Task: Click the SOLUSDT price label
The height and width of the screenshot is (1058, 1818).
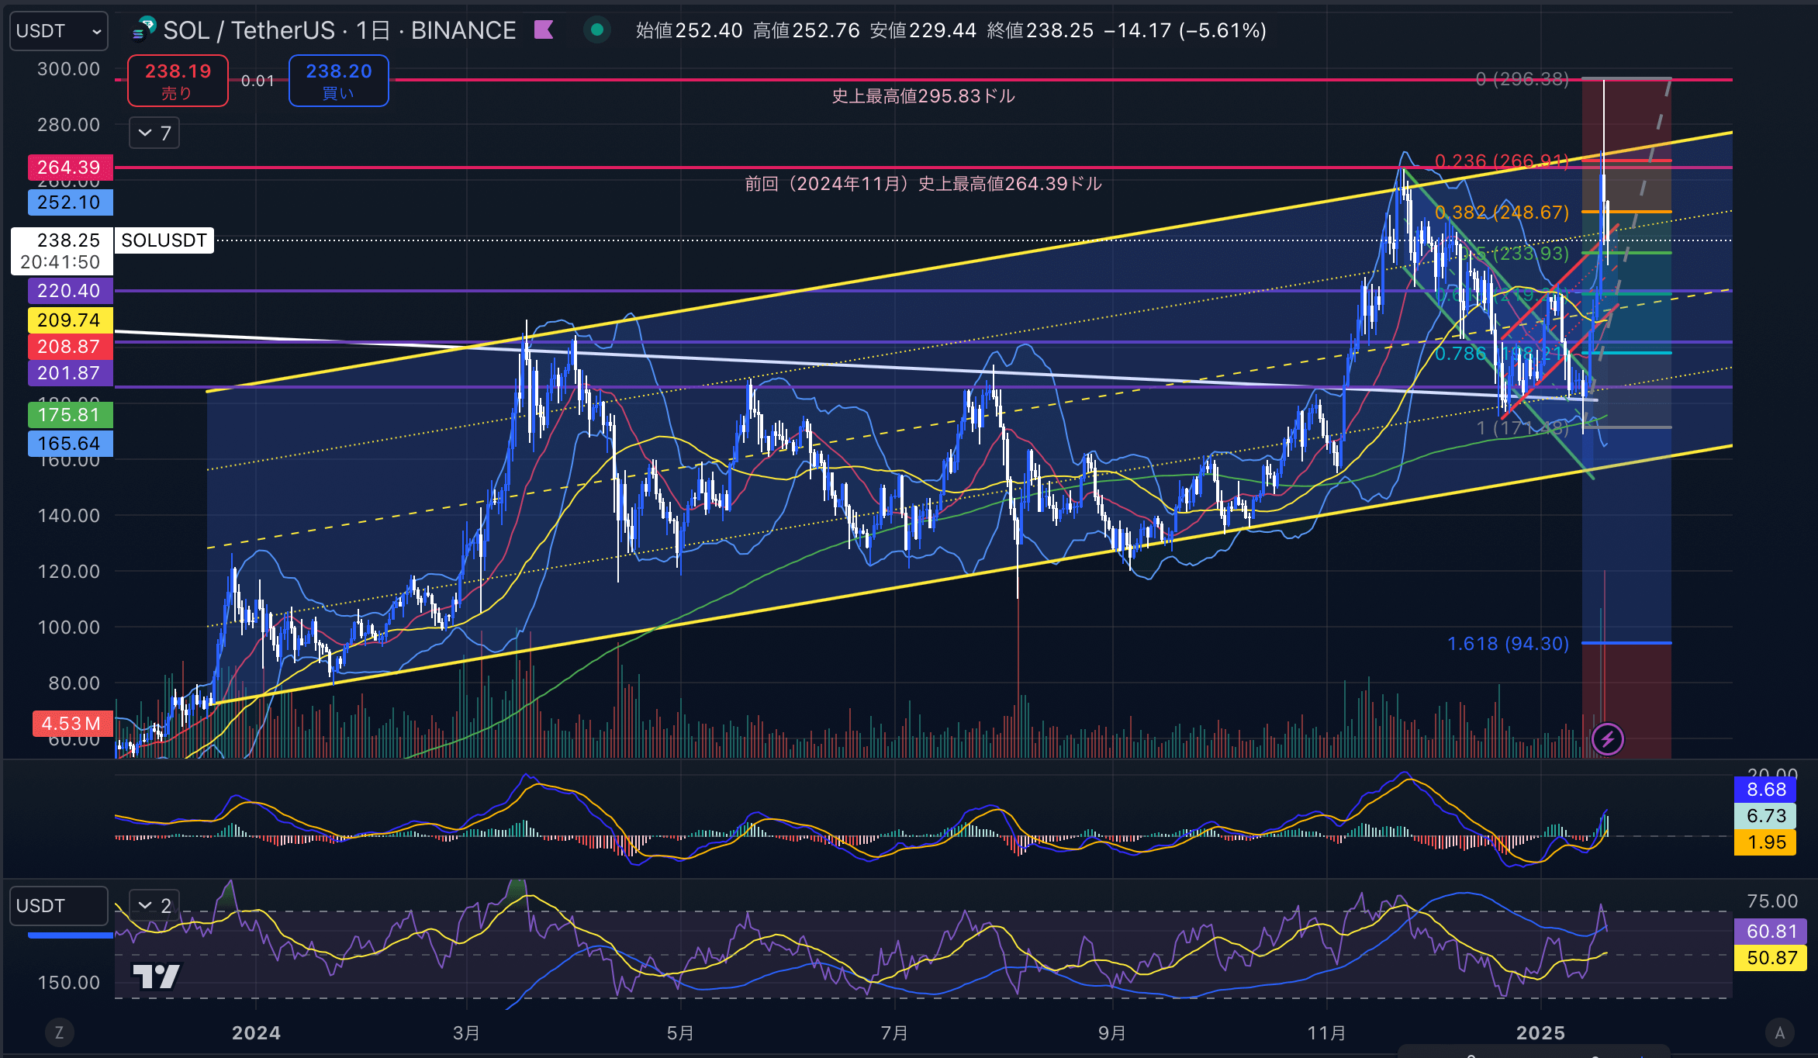Action: [164, 240]
